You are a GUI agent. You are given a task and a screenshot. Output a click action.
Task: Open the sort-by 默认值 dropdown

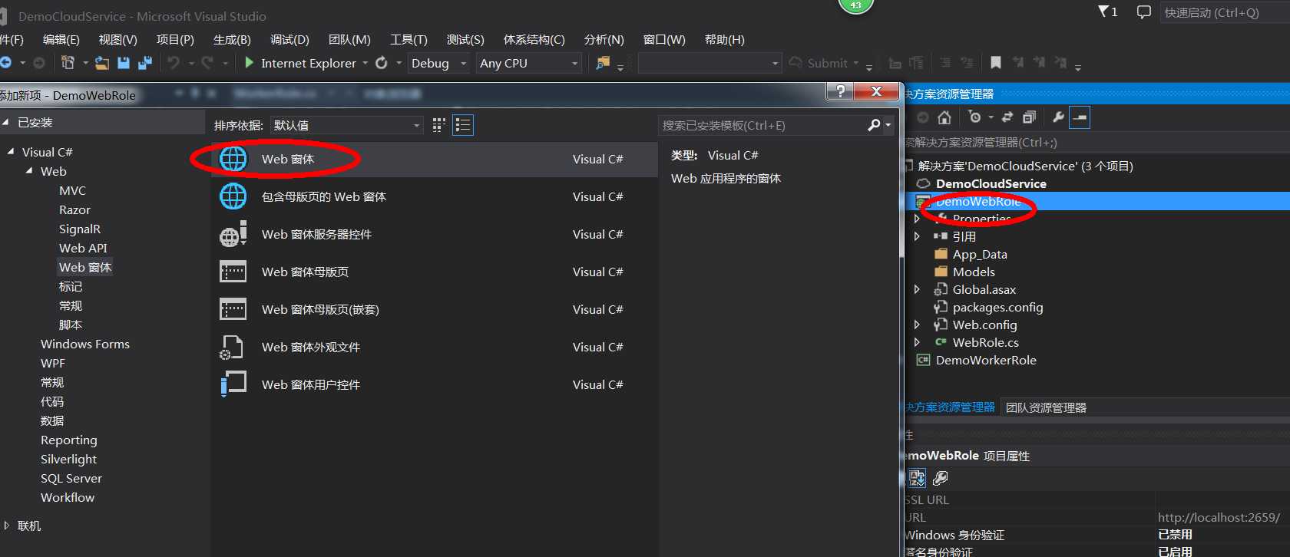[x=347, y=125]
